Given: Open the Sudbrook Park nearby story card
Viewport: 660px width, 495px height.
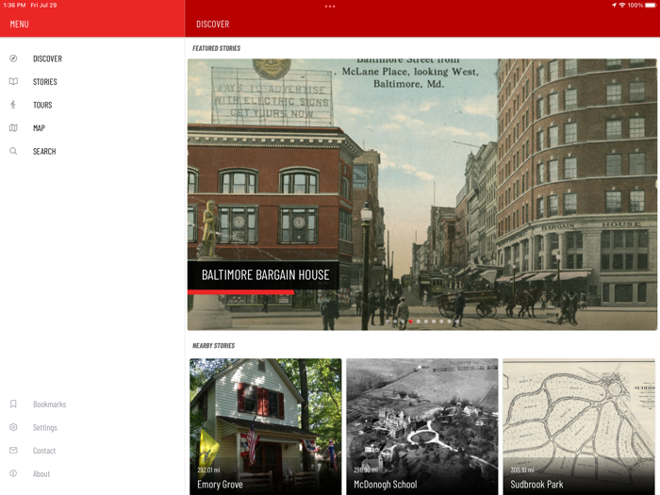Looking at the screenshot, I should tap(579, 426).
